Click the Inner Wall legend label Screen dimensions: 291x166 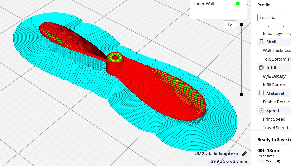pyautogui.click(x=204, y=4)
